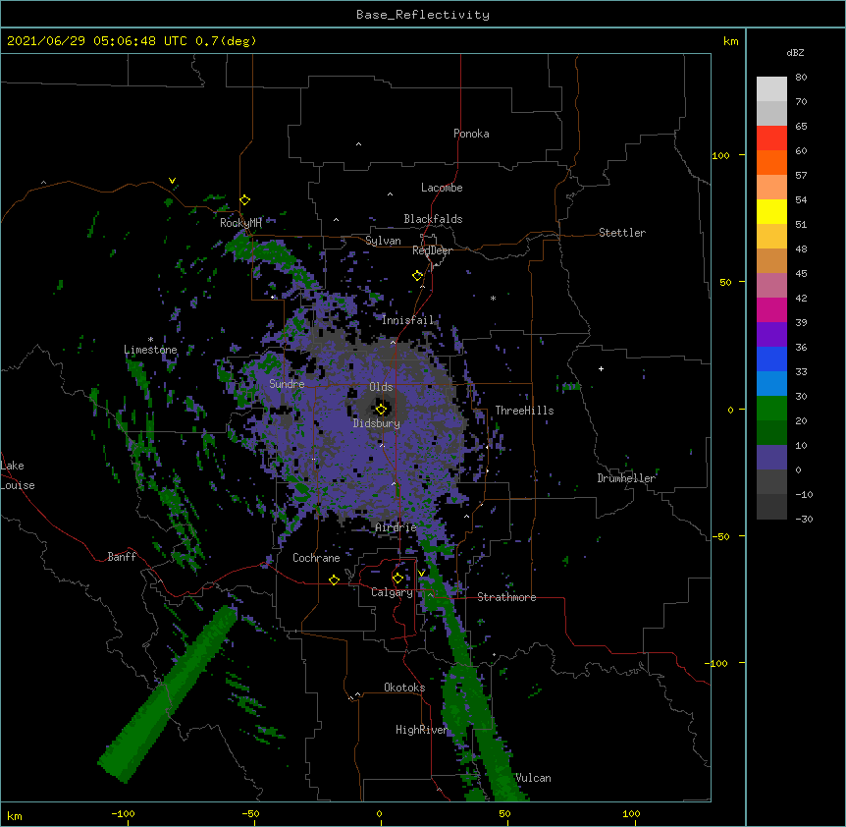Click the white plus marker west of Drumheller
The width and height of the screenshot is (846, 827).
[601, 368]
